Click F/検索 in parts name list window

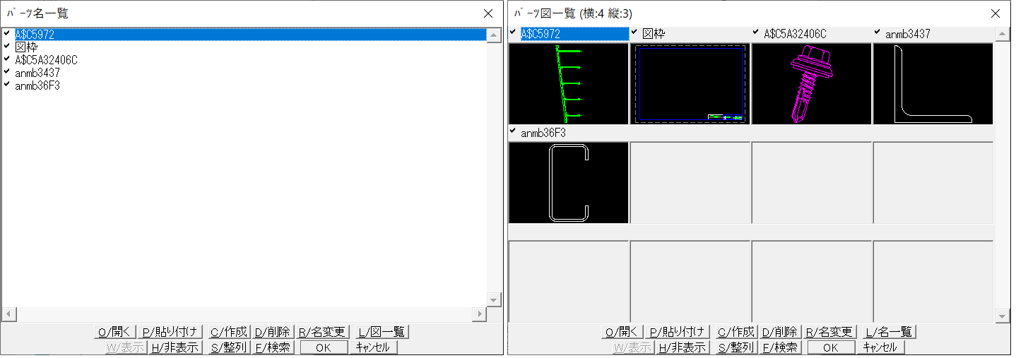[x=273, y=347]
